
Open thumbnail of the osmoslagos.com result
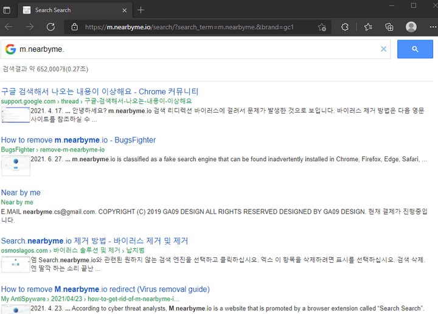coord(16,264)
